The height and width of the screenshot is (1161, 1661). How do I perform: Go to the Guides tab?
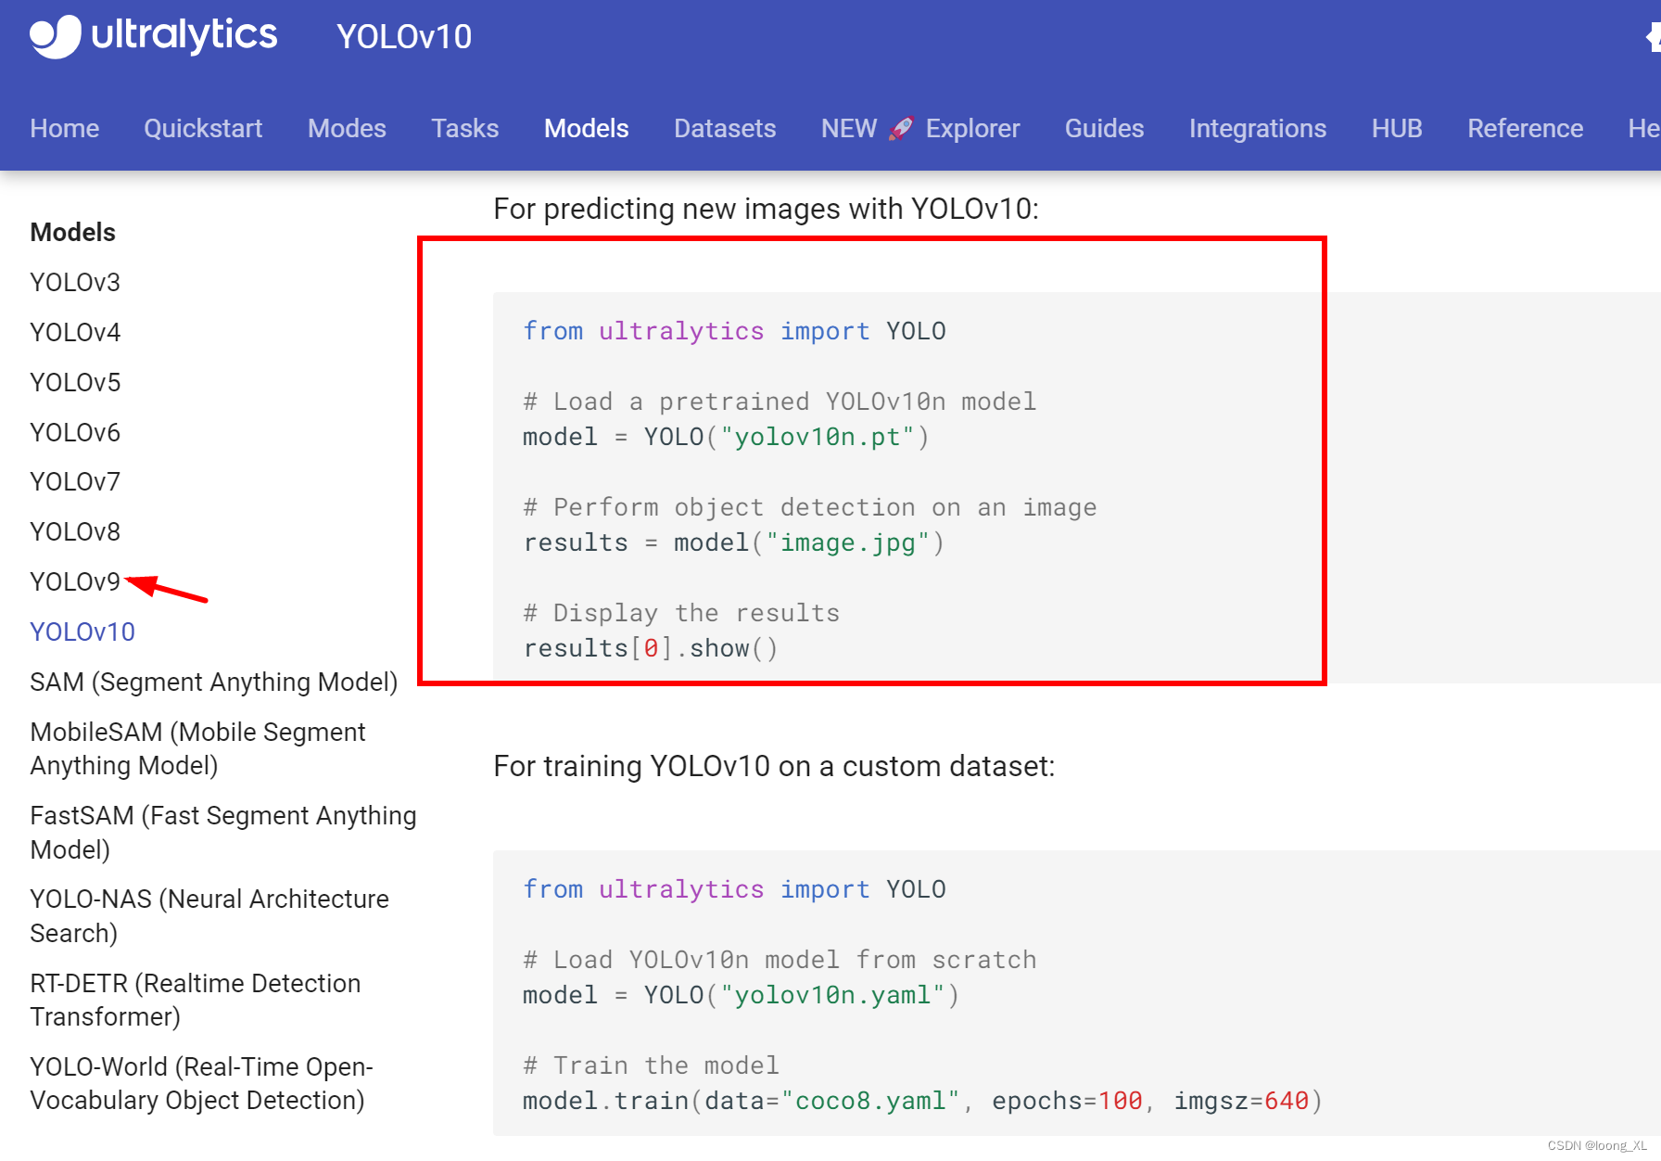1104,128
